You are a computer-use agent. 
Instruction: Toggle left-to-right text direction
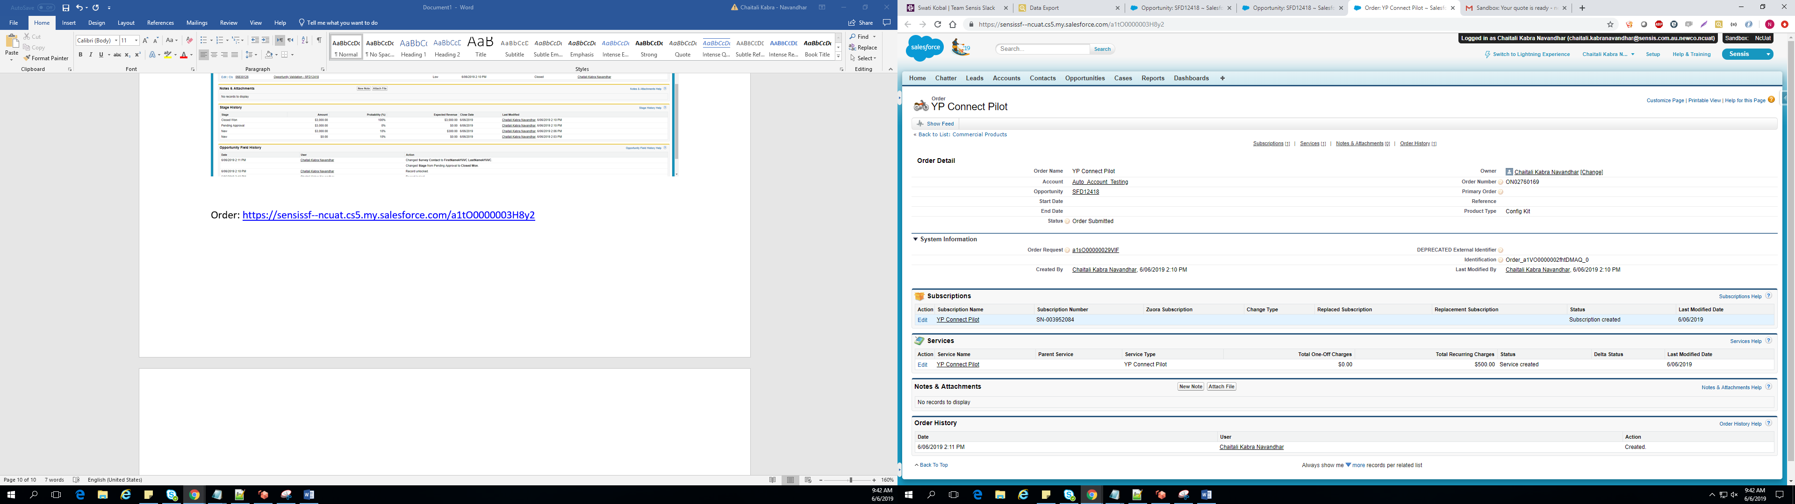coord(280,41)
